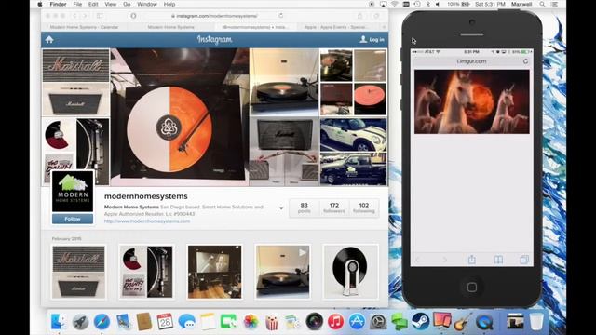The height and width of the screenshot is (335, 596).
Task: Open Safari from the Dock
Action: 102,322
